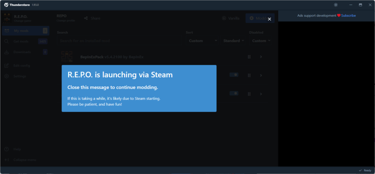Expand chevron of row below BepInExPack
The width and height of the screenshot is (375, 174).
(261, 75)
